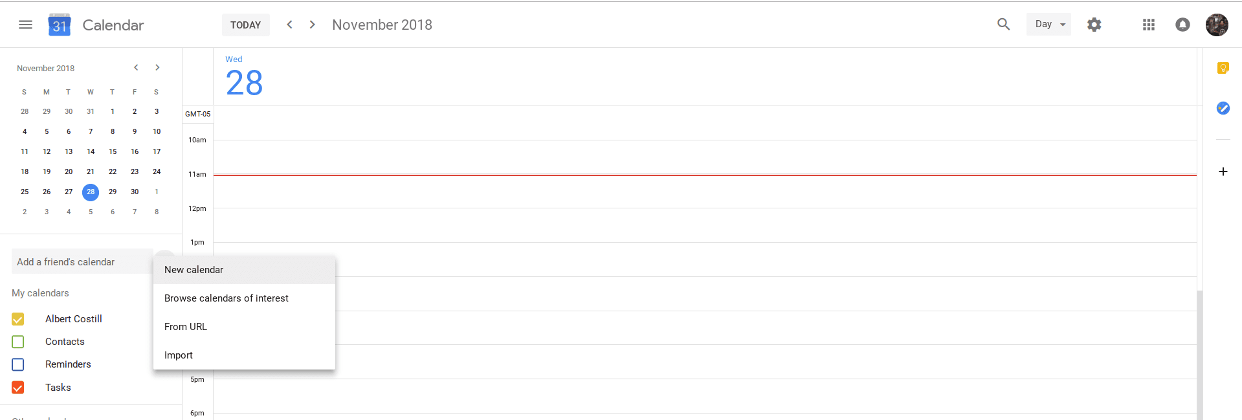1242x420 pixels.
Task: Open the main hamburger menu
Action: pos(25,25)
